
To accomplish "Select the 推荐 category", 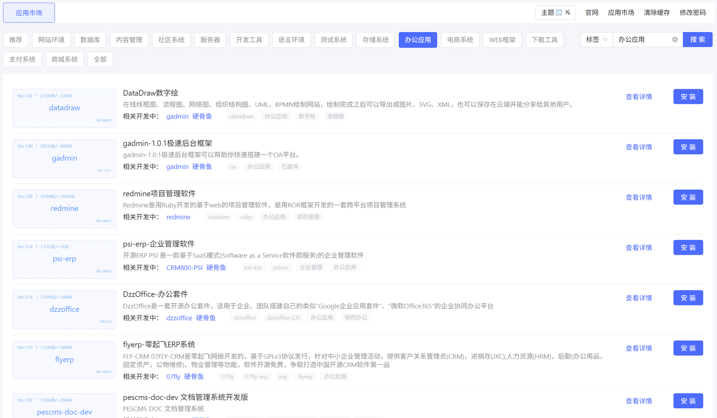I will point(16,40).
